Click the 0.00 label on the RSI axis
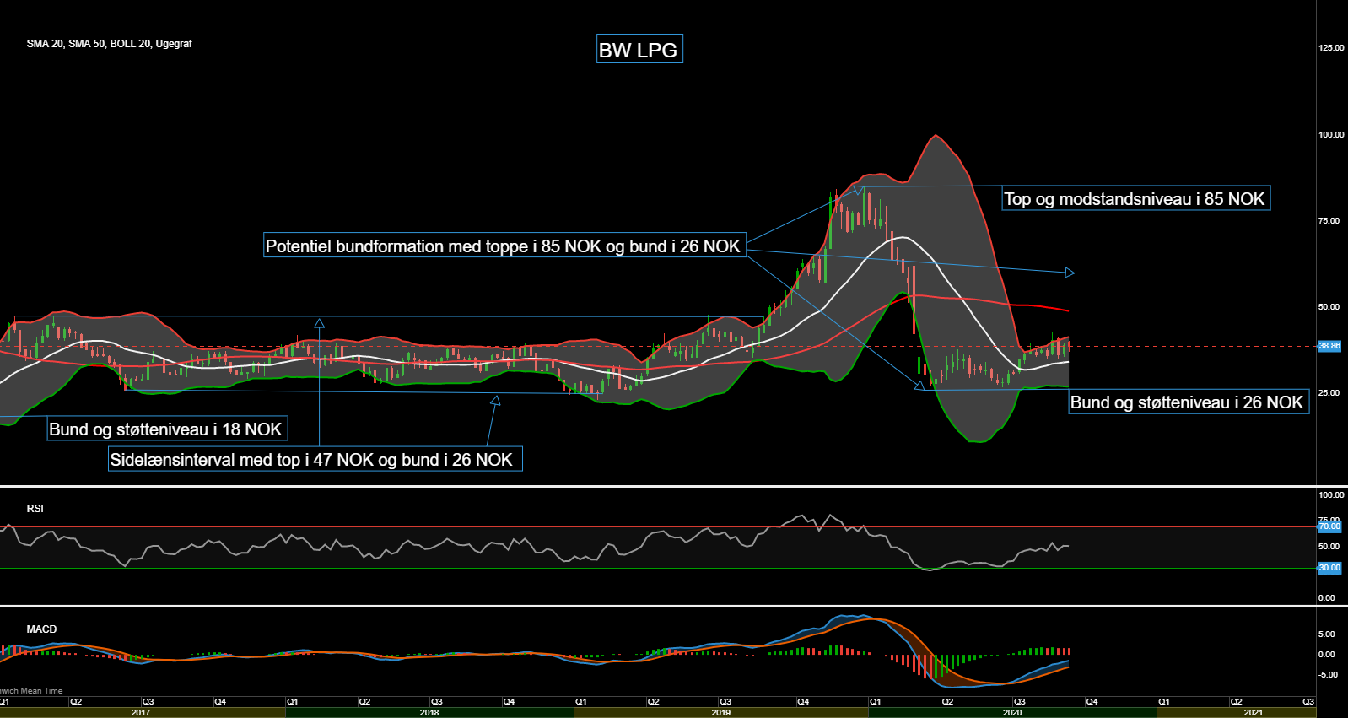Screen dimensions: 1348x718 point(1327,598)
